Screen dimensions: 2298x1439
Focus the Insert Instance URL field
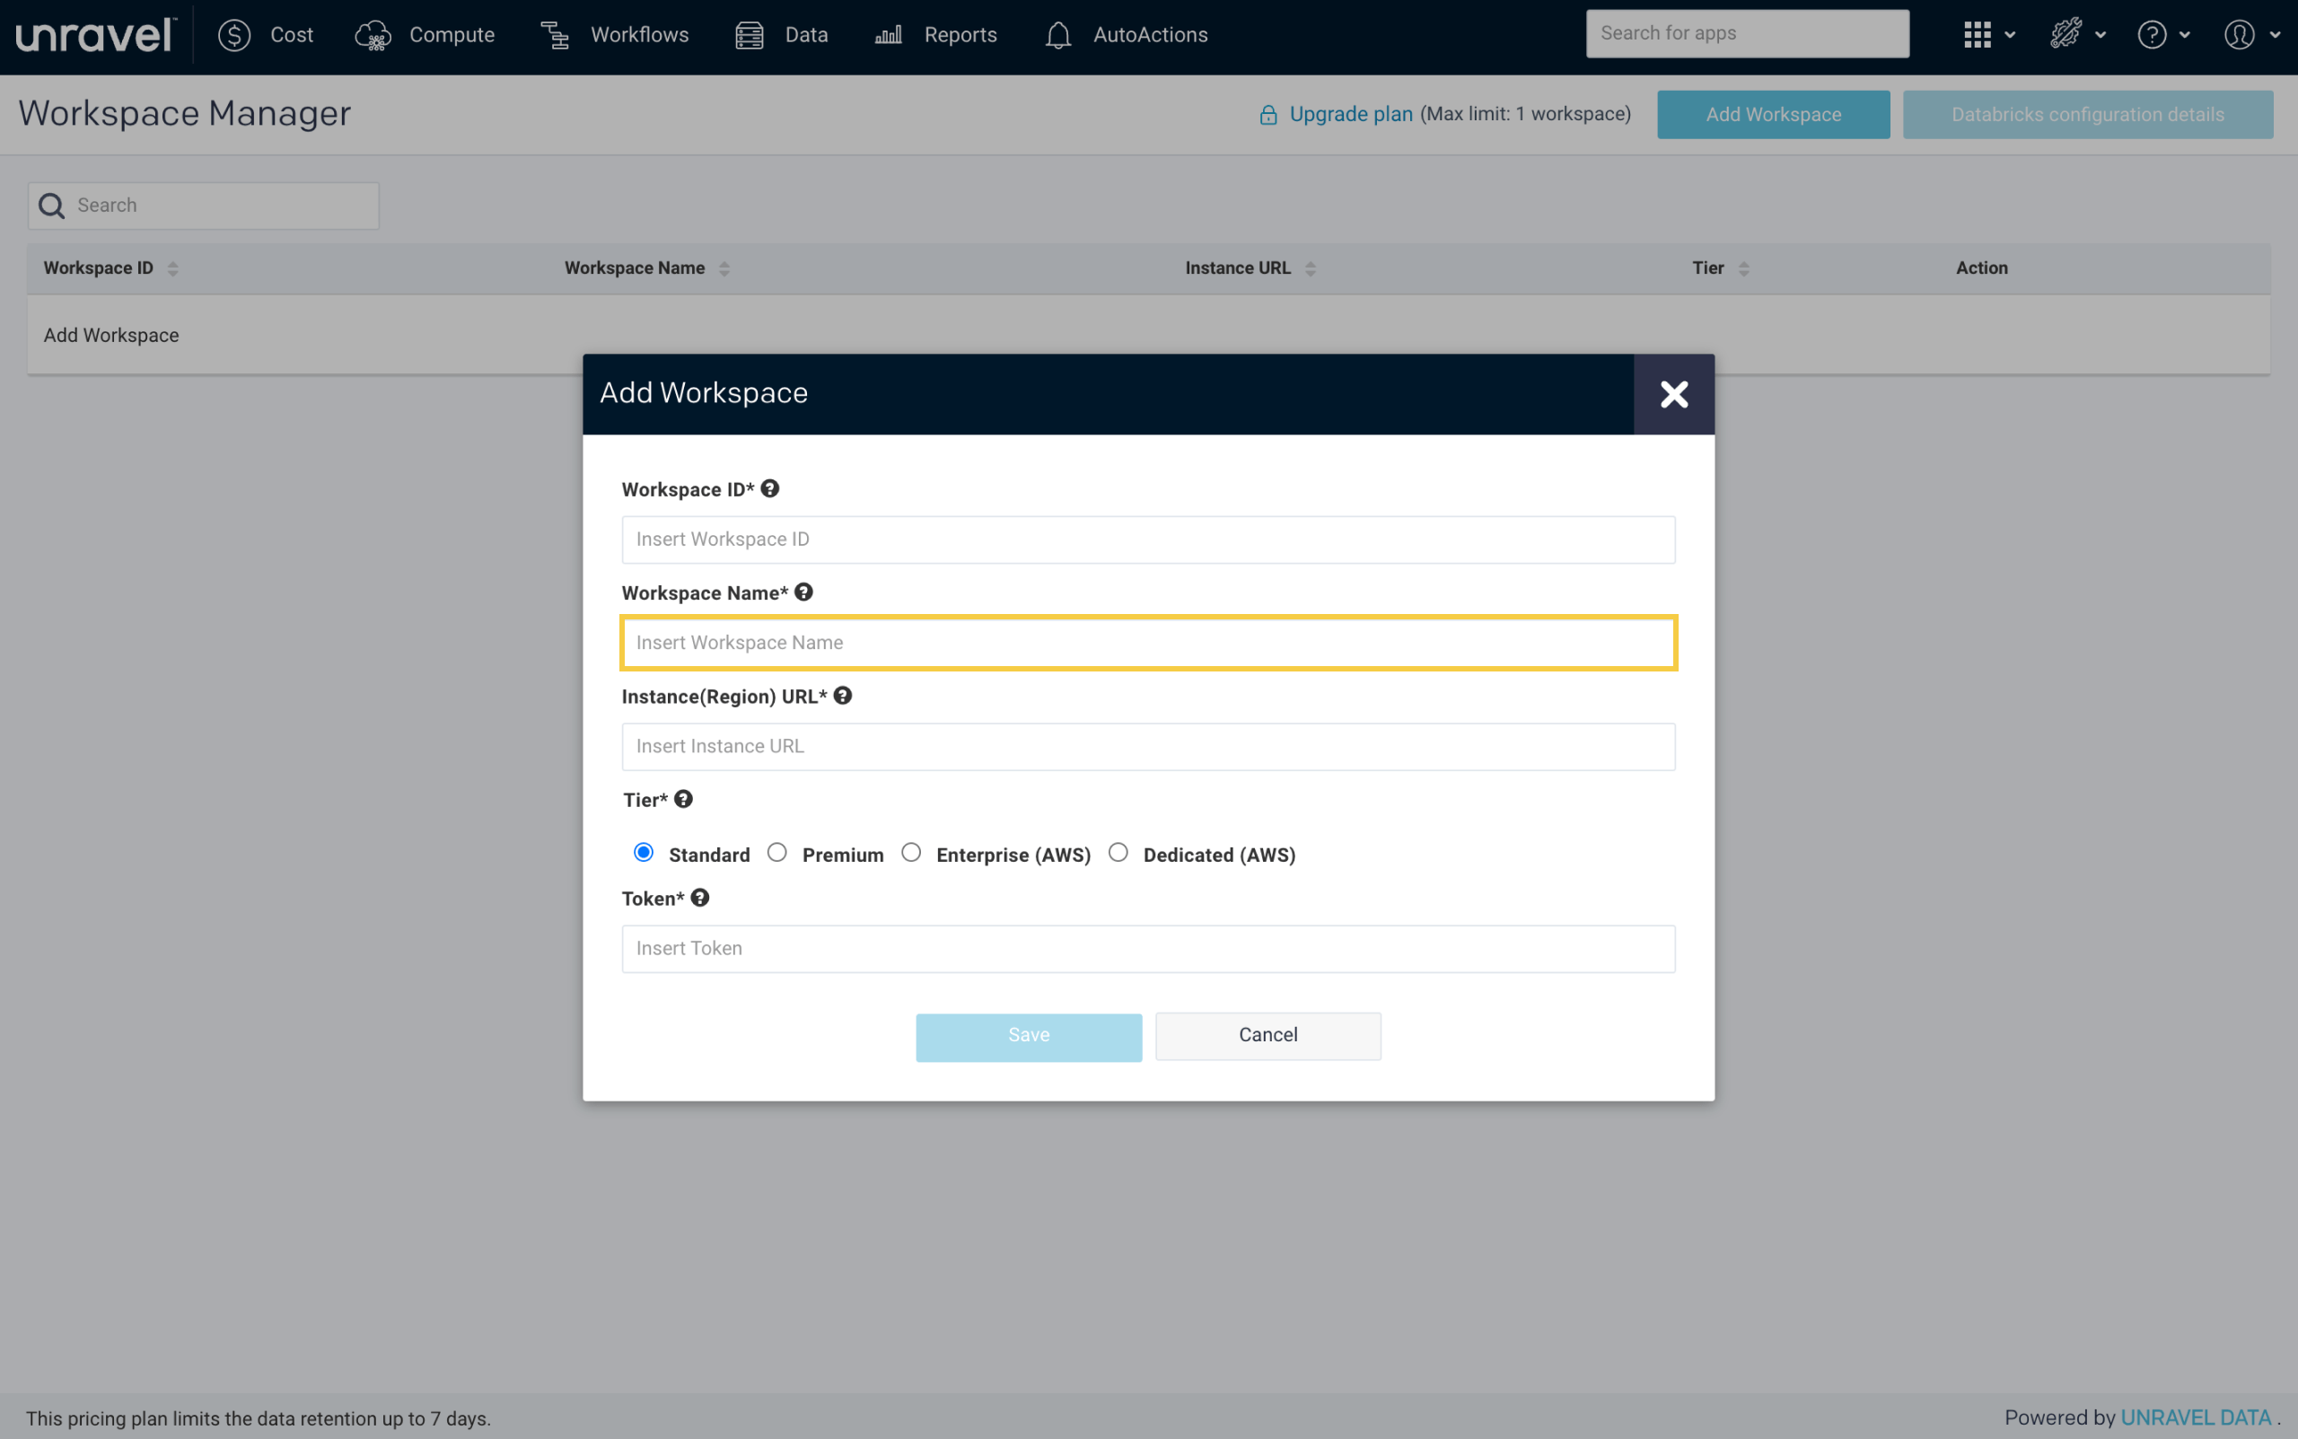click(x=1148, y=747)
